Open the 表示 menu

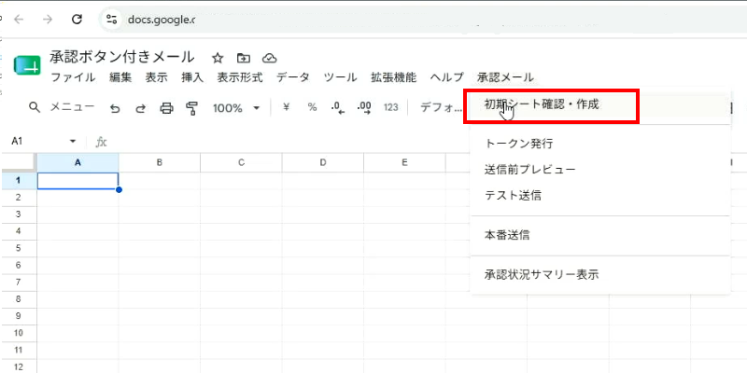click(x=157, y=77)
